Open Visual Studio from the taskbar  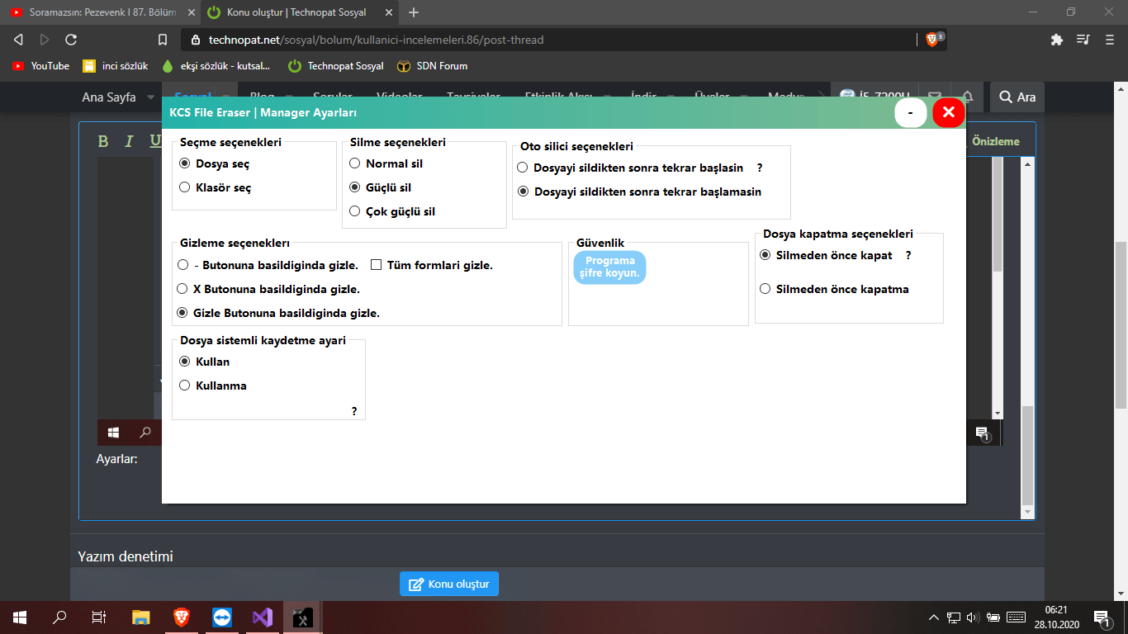coord(263,617)
